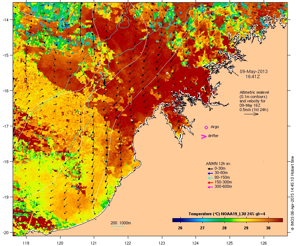Click the 'Argo' legend label
The width and height of the screenshot is (297, 246).
(215, 127)
